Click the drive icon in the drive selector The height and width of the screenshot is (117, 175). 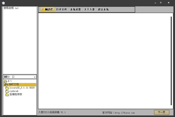point(6,77)
